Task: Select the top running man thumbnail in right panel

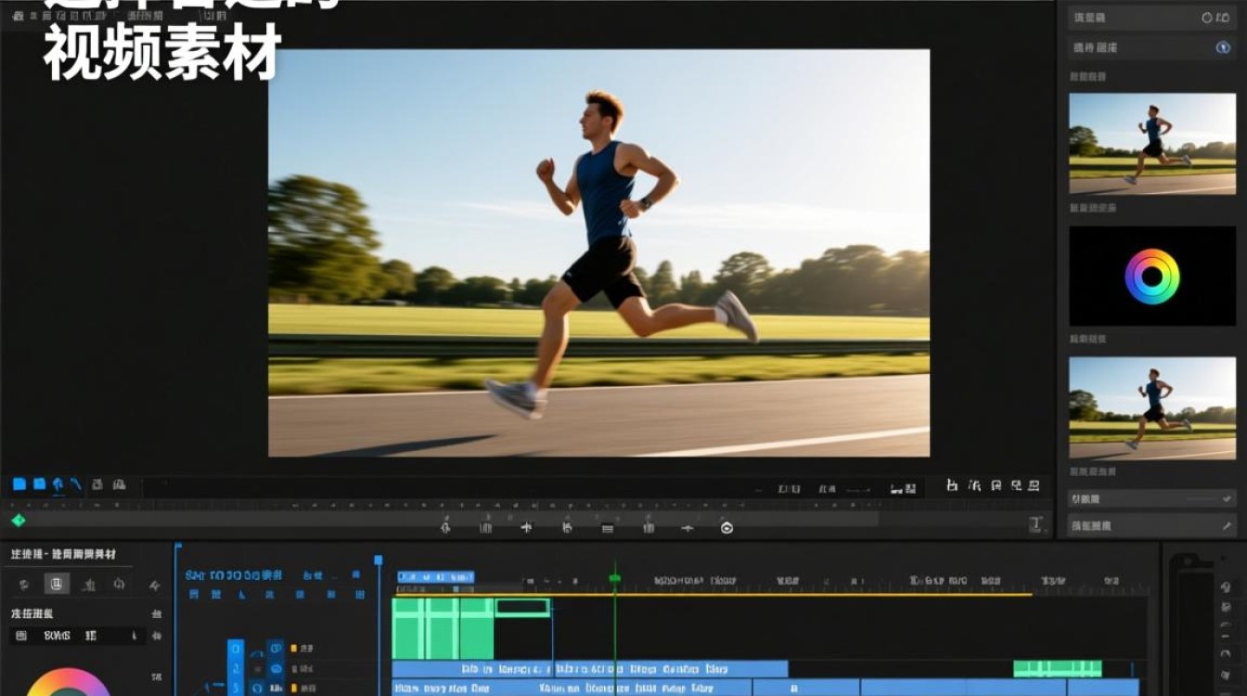Action: tap(1151, 143)
